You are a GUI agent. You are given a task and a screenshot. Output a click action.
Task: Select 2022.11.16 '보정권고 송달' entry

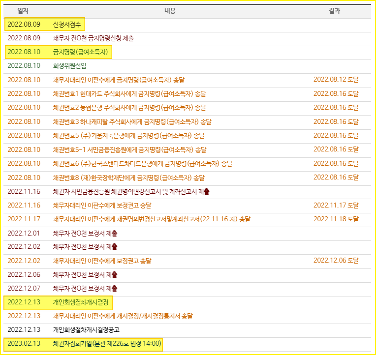point(102,206)
